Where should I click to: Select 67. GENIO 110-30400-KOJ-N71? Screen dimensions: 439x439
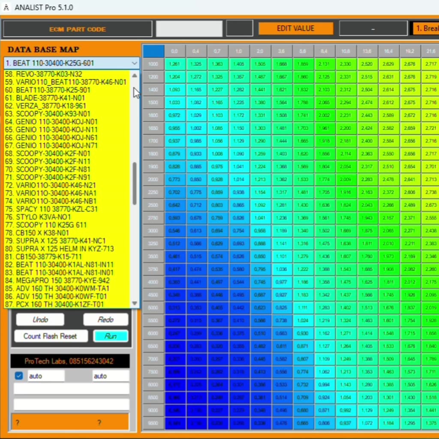click(66, 146)
